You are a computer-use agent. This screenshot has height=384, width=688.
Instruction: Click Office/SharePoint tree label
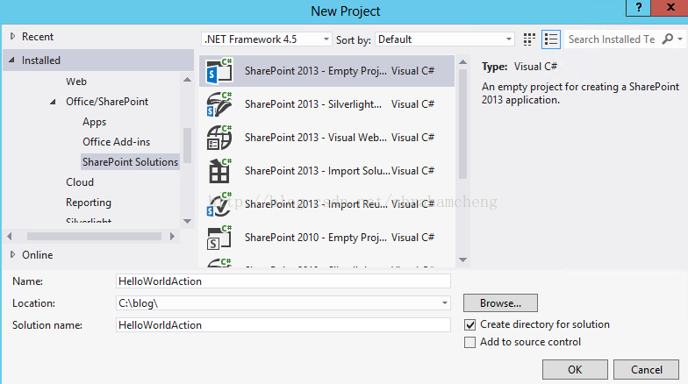[107, 102]
